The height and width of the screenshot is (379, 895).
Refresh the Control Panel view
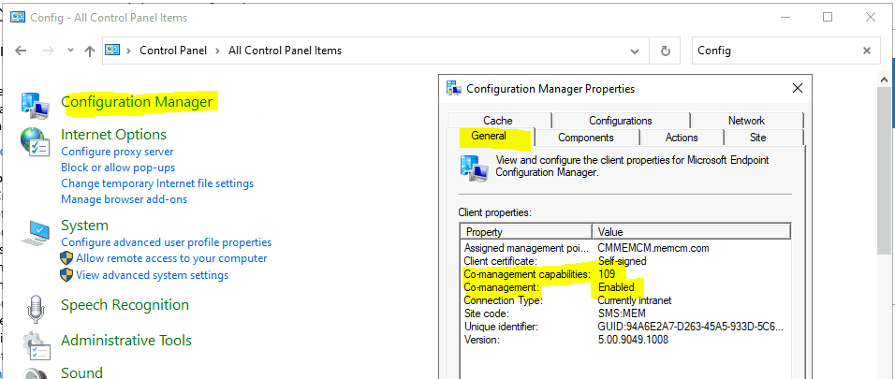[x=665, y=51]
